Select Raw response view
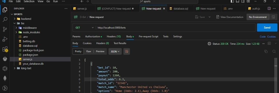This screenshot has width=279, height=93. (x=89, y=51)
